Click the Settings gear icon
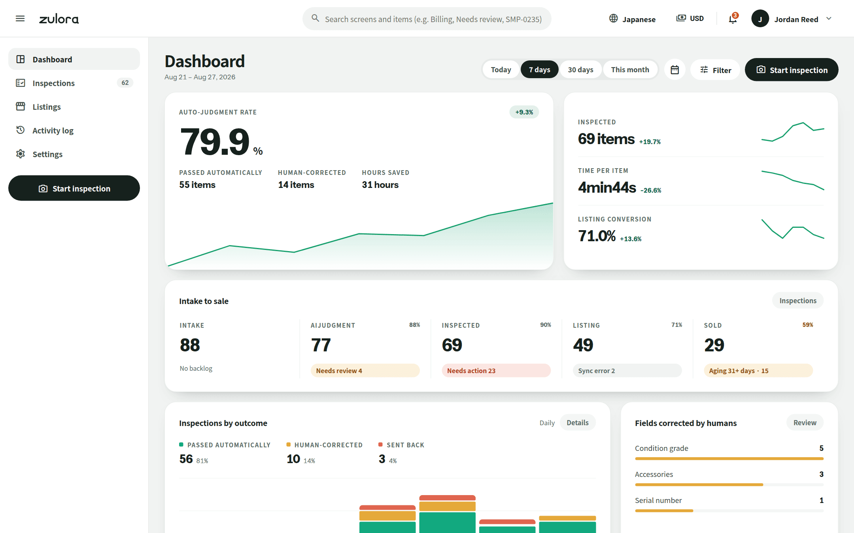Image resolution: width=854 pixels, height=533 pixels. click(21, 154)
